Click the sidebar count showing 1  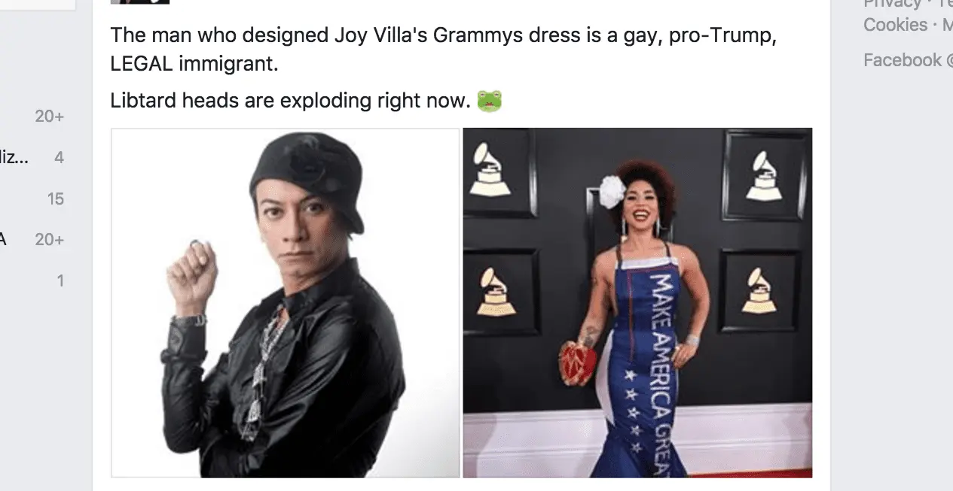(61, 281)
